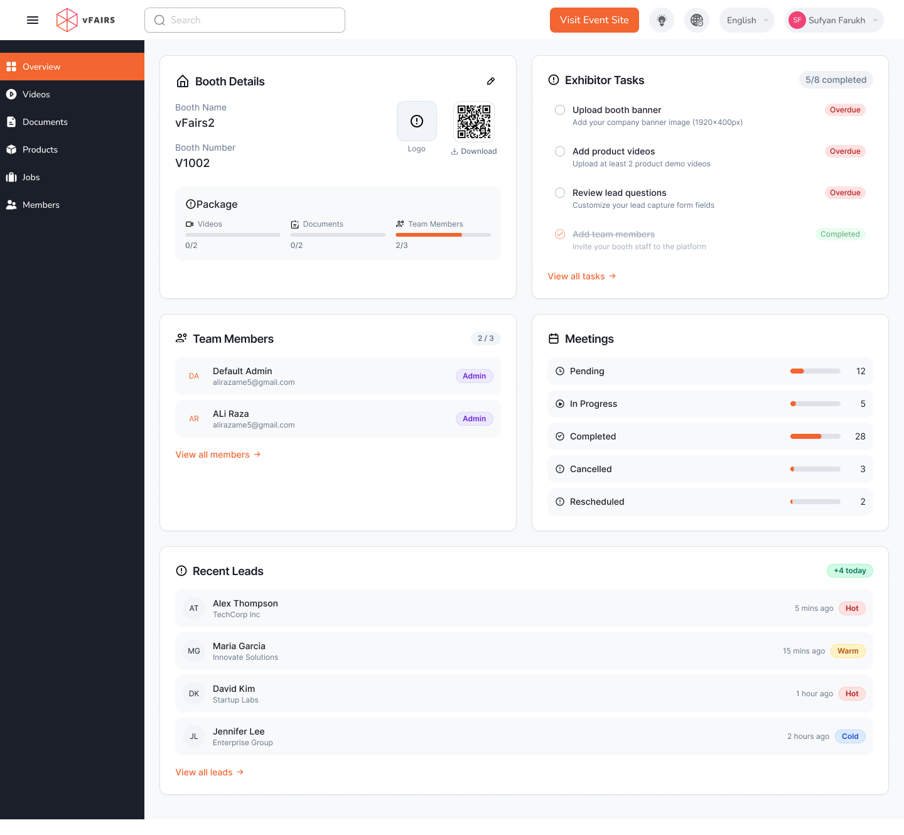The width and height of the screenshot is (904, 835).
Task: Click the lightbulb icon in header
Action: click(662, 20)
